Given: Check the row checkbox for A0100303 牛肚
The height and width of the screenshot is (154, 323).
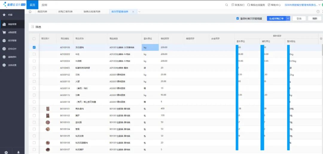Looking at the screenshot, I should pyautogui.click(x=34, y=54).
